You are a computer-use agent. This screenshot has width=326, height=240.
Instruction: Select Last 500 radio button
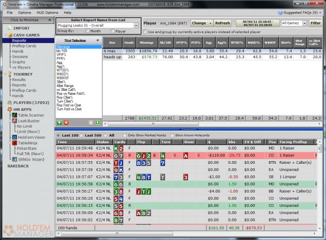[x=81, y=135]
